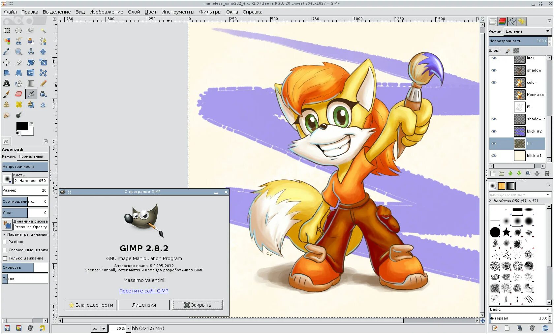
Task: Open the px units dropdown in status bar
Action: click(99, 328)
